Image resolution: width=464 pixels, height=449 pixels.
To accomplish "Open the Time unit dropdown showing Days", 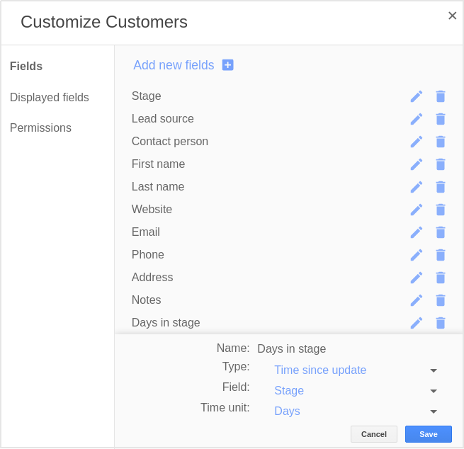I will (356, 411).
